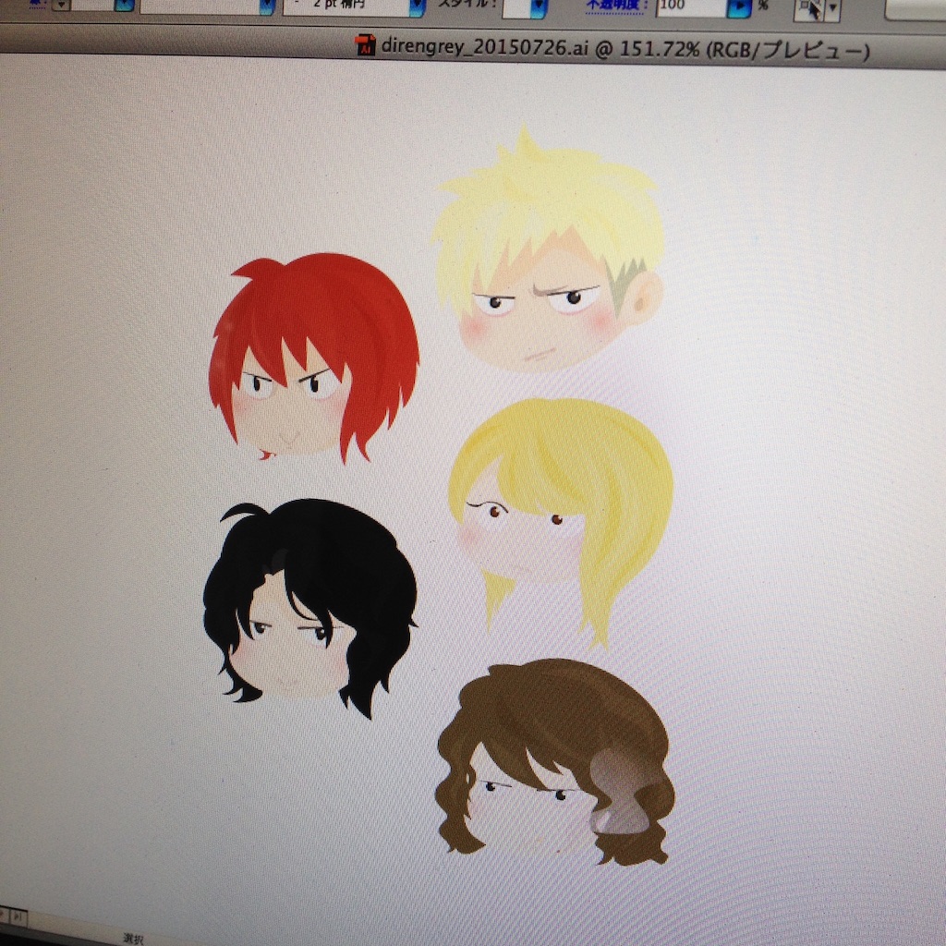Select the direngrey_20150726.ai document tab
The width and height of the screenshot is (946, 946).
coord(612,48)
